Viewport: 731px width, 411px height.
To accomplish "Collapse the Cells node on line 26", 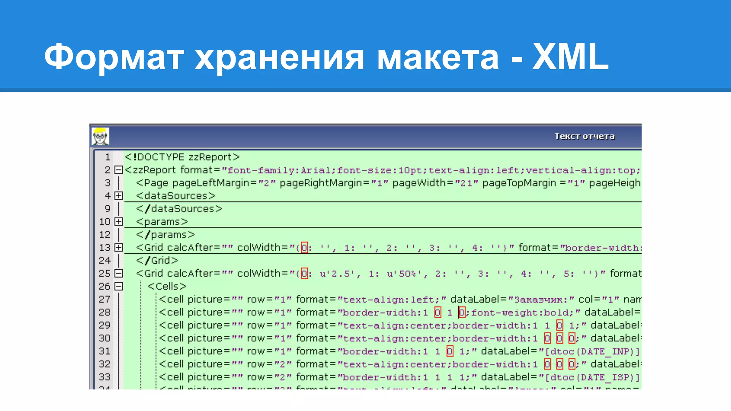I will tap(119, 286).
